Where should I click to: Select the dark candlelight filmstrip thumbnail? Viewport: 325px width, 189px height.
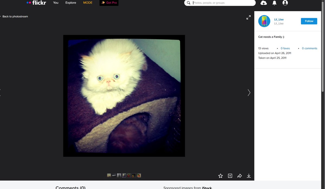tap(134, 175)
